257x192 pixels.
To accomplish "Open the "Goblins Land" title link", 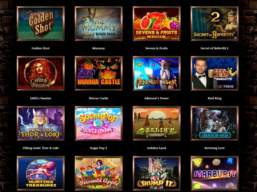I will pos(157,148).
